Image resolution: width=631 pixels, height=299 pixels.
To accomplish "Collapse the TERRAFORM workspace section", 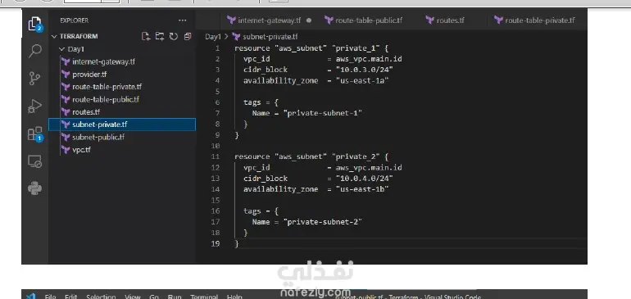I will [x=54, y=36].
